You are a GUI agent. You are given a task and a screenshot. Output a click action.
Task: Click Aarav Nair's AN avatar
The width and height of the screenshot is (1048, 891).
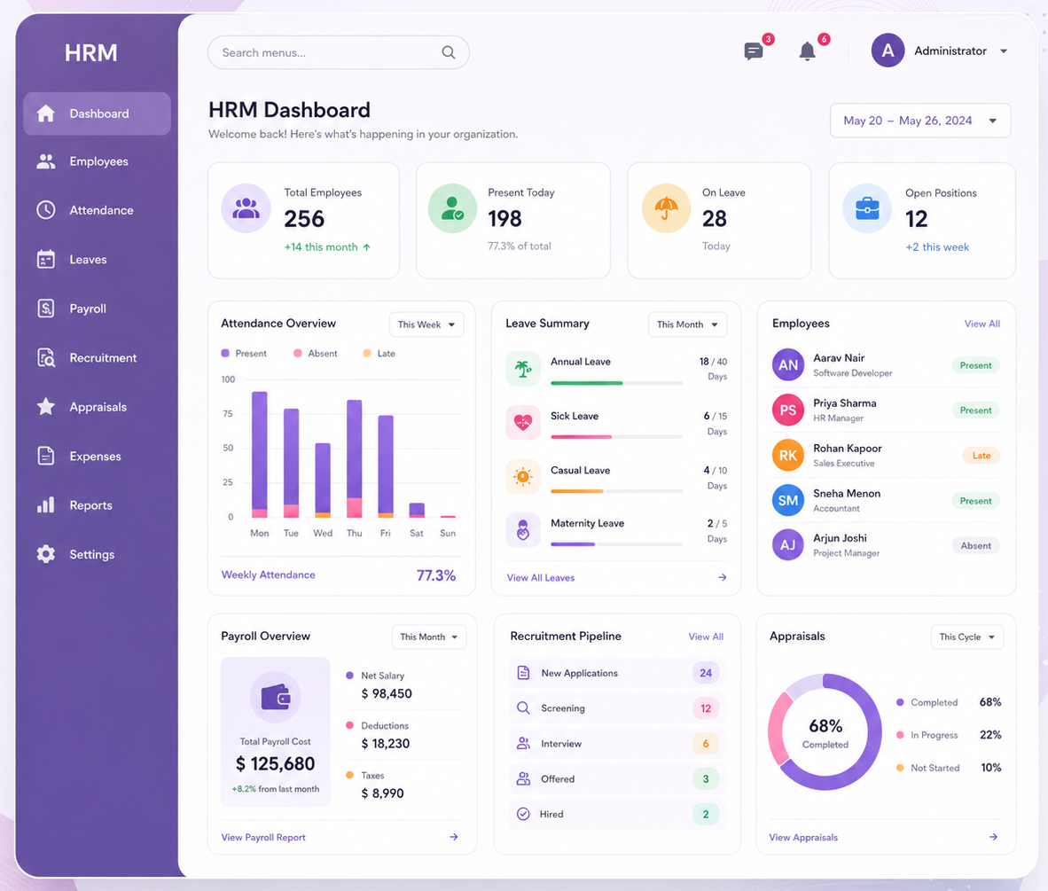coord(788,365)
